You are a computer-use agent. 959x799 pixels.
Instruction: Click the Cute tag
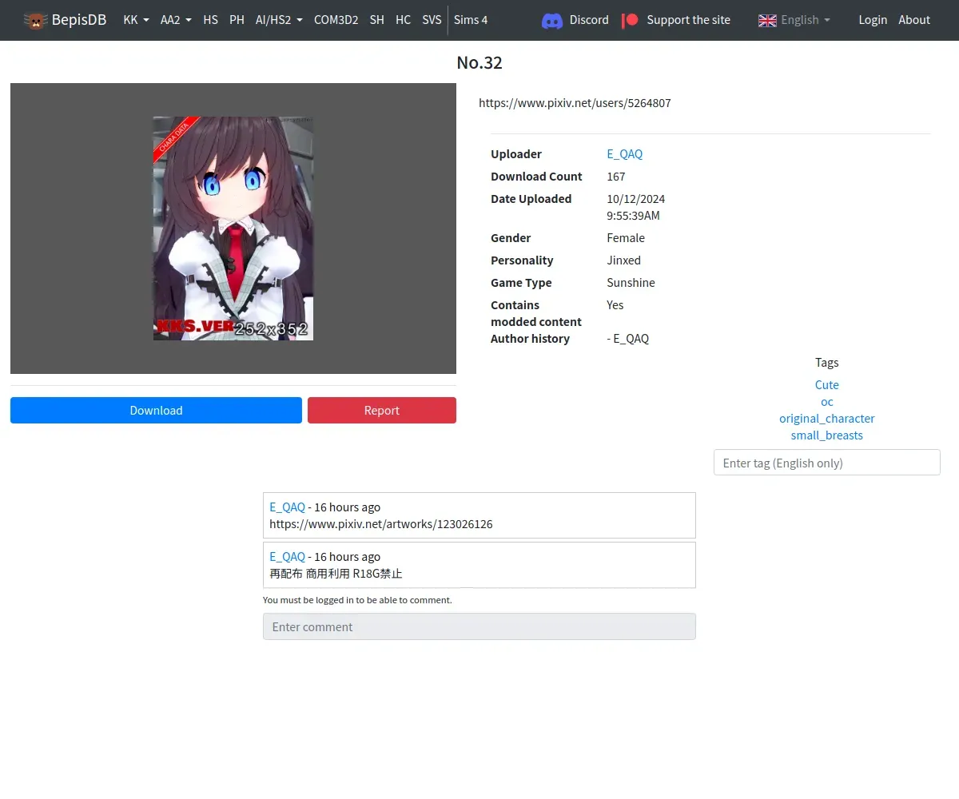click(826, 385)
